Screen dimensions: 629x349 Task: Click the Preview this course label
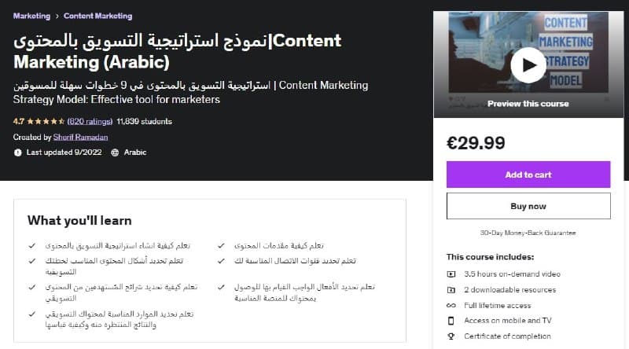coord(528,103)
